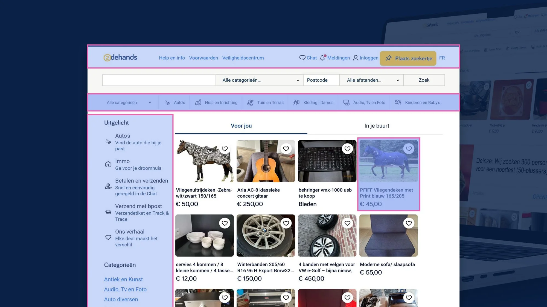Switch to the In je buurt tab

[376, 126]
